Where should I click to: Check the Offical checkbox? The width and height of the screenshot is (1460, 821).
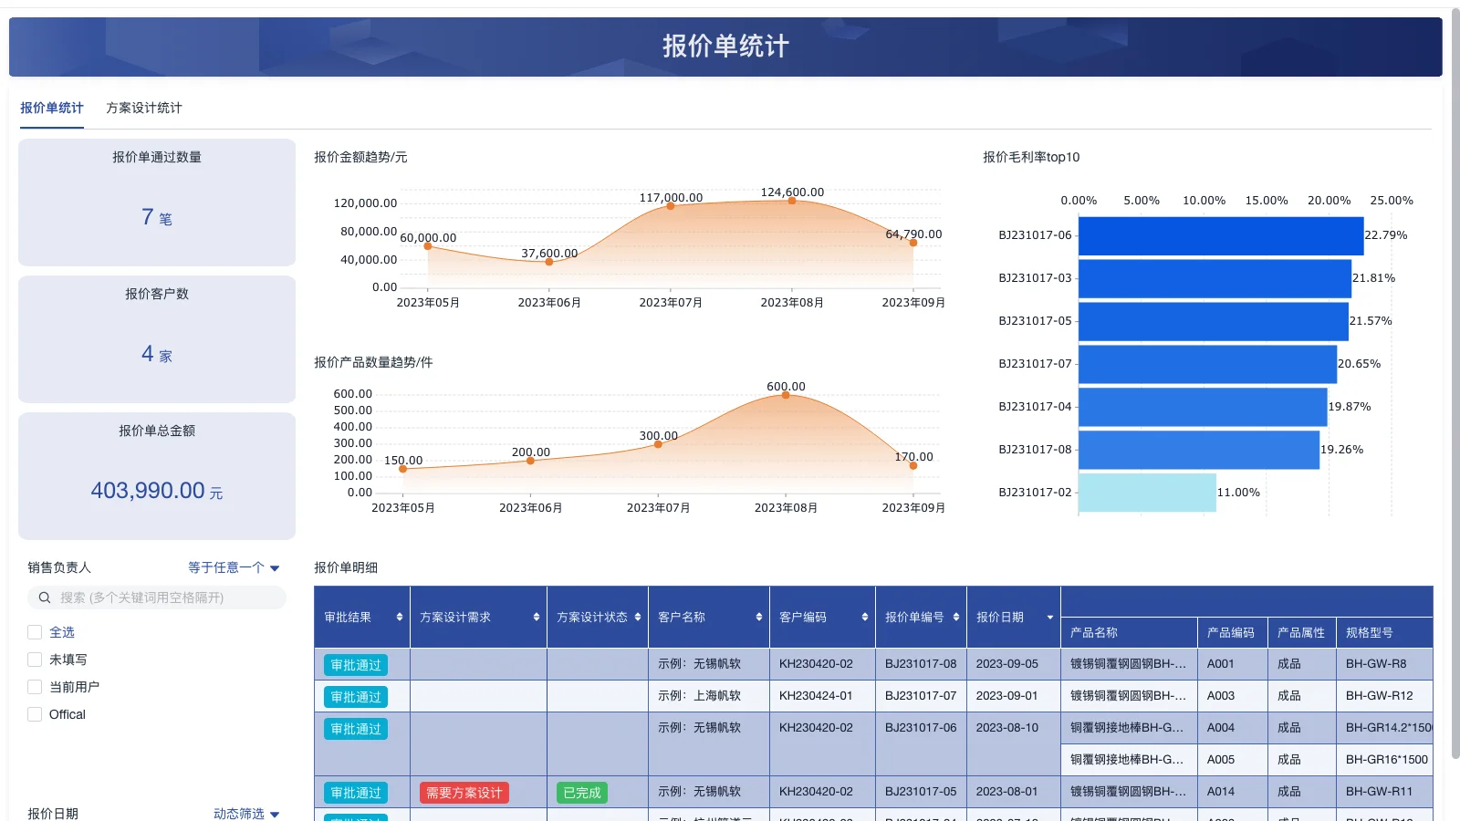[x=34, y=714]
